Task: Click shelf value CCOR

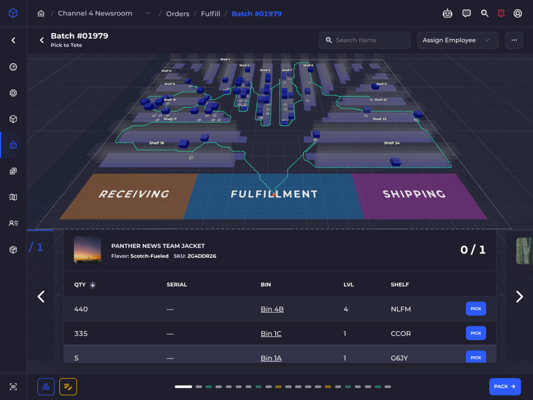Action: pyautogui.click(x=401, y=333)
